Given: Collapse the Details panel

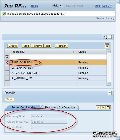Looking at the screenshot, I should 110,93.
